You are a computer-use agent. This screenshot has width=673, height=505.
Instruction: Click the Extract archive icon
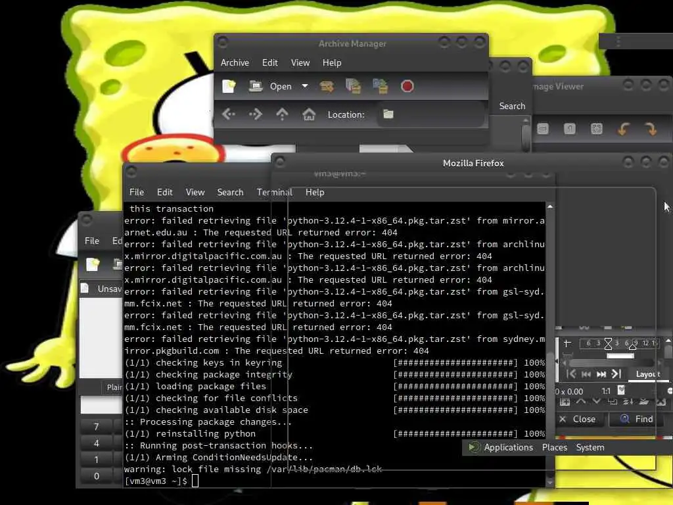pos(327,86)
